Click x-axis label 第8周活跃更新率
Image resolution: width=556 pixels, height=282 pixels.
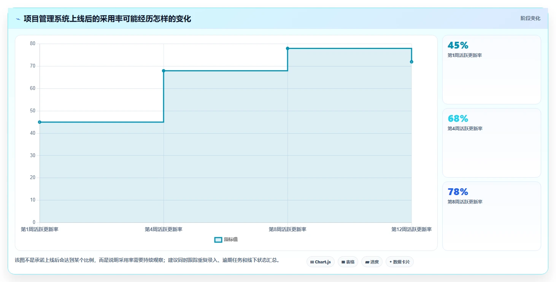(x=288, y=229)
